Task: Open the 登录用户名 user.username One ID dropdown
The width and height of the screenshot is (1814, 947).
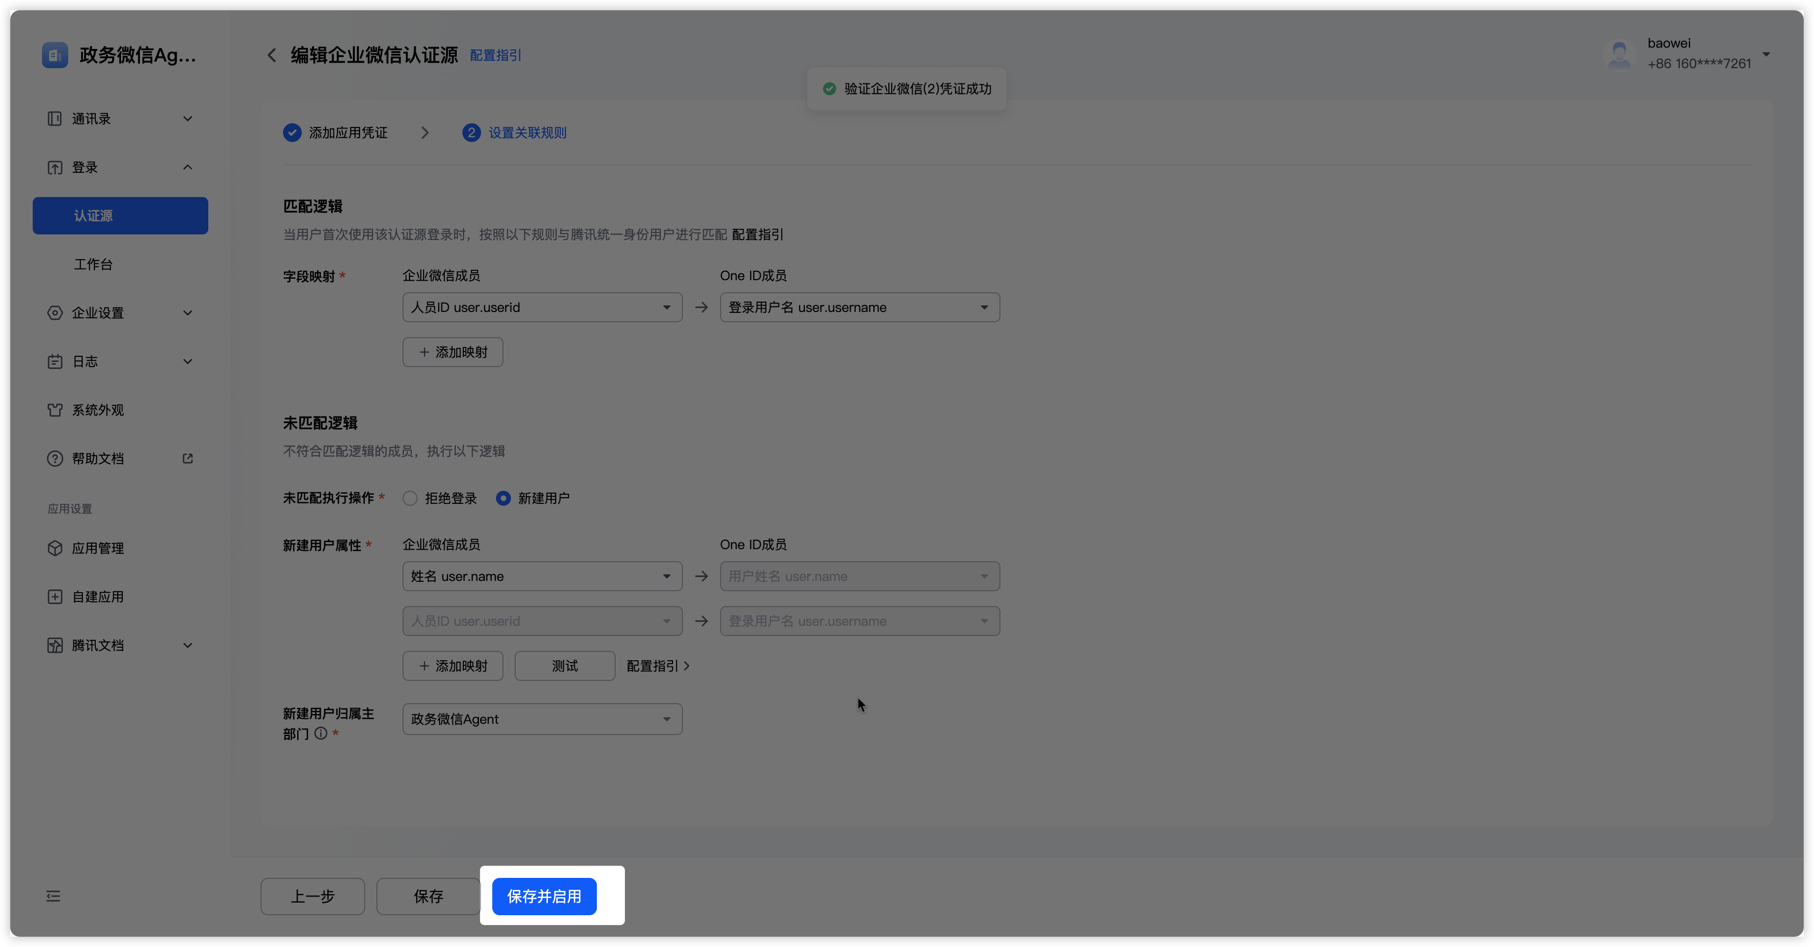Action: [x=859, y=307]
